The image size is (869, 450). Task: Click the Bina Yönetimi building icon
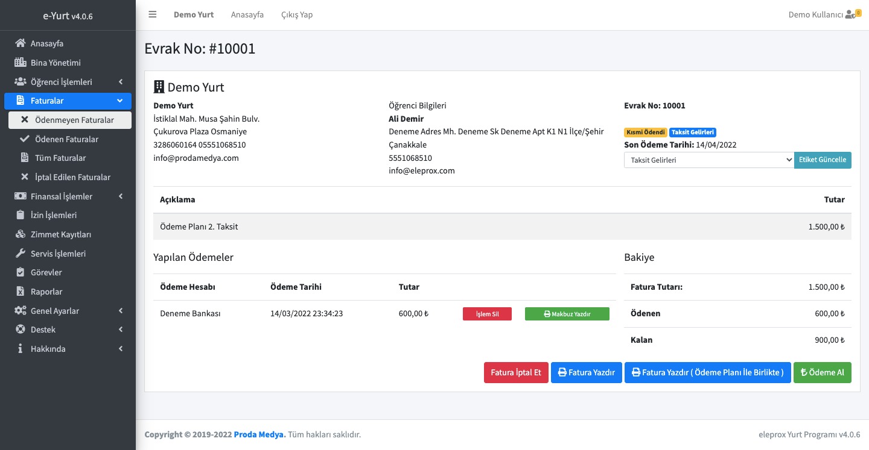coord(21,63)
